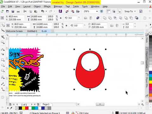Viewport: 152px width, 114px height.
Task: Click the horizontal scrollbar thumb
Action: [100, 104]
